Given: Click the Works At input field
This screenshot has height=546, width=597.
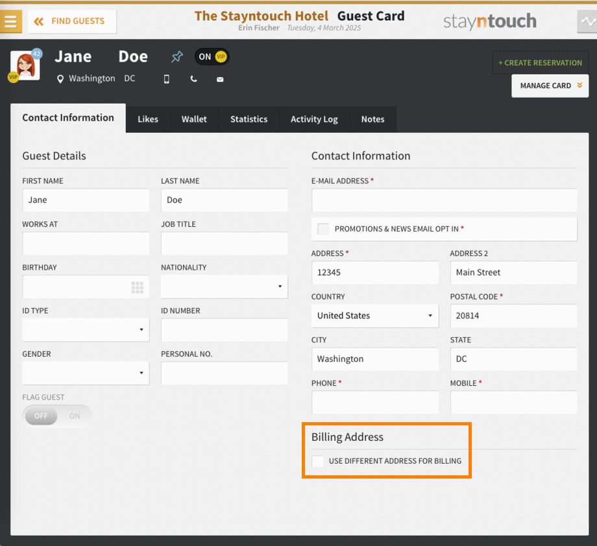Looking at the screenshot, I should (86, 244).
